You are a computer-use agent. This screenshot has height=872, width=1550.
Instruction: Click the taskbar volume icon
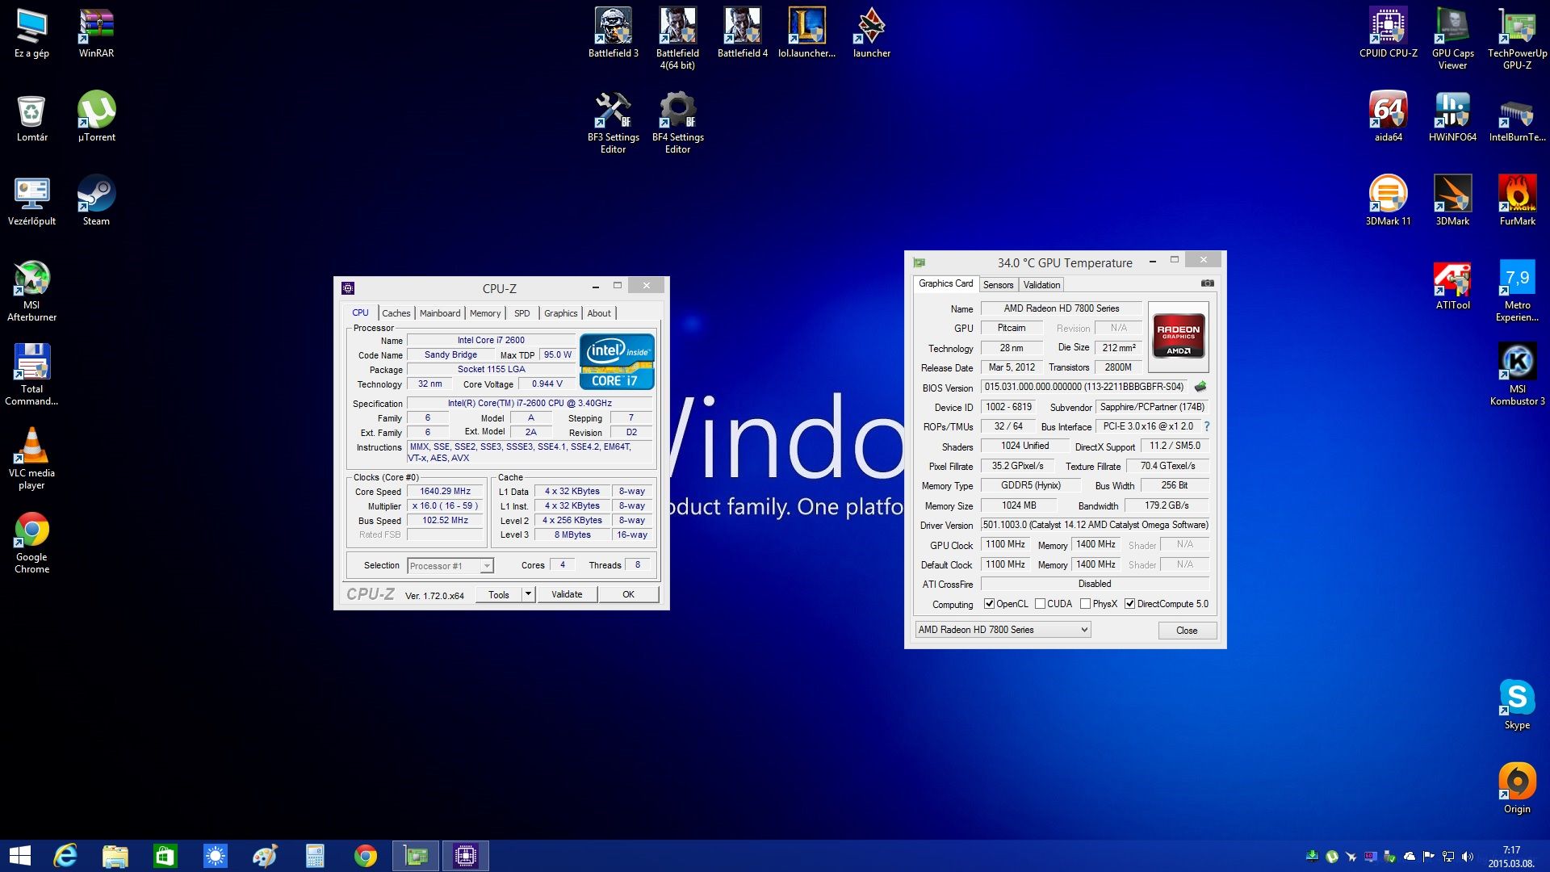coord(1468,857)
